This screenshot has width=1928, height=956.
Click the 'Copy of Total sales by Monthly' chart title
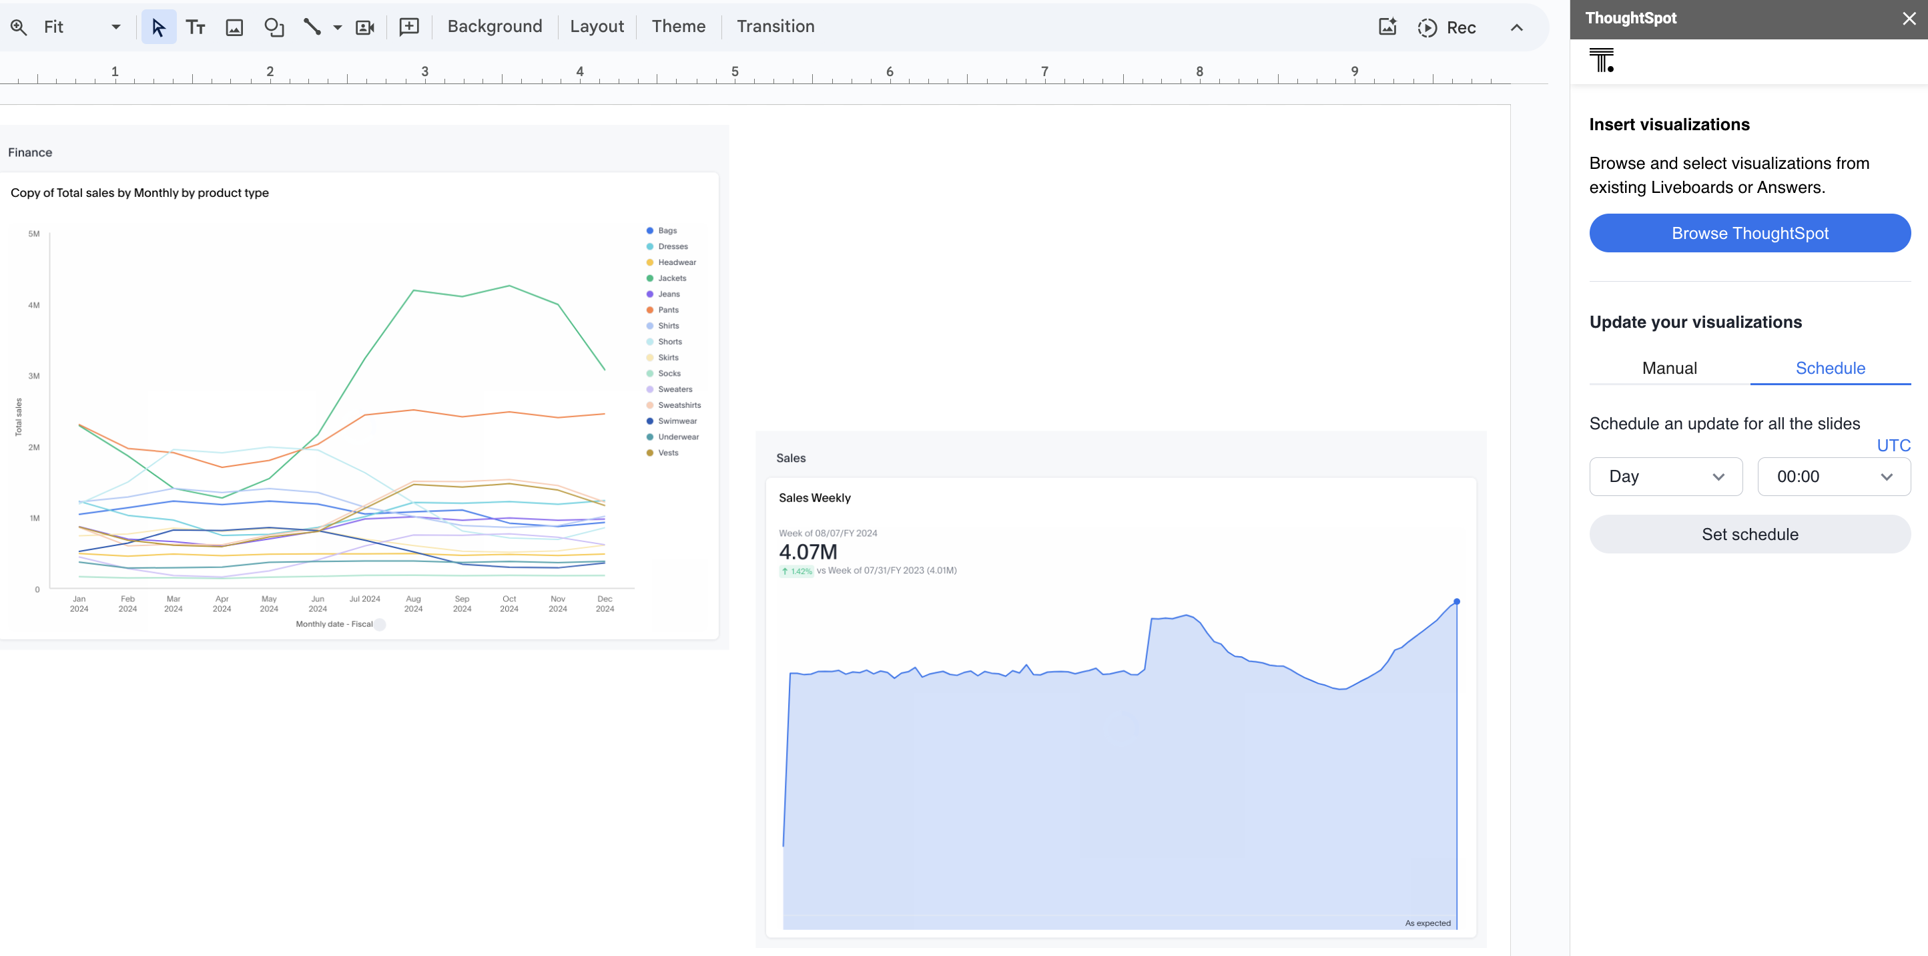[139, 192]
